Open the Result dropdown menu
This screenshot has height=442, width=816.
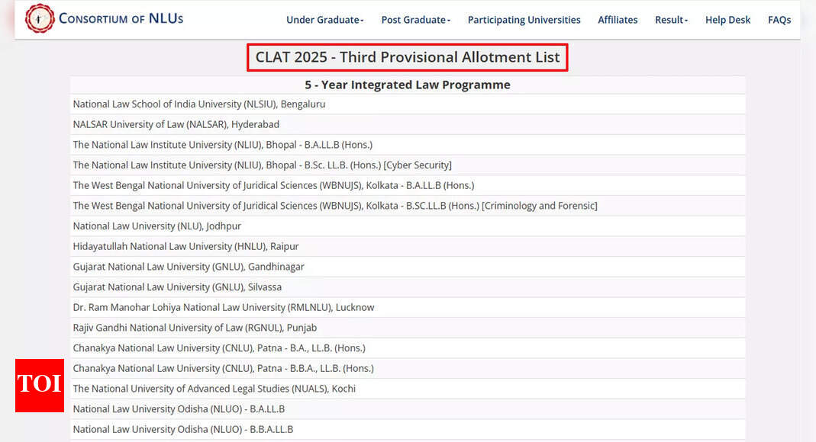click(671, 20)
